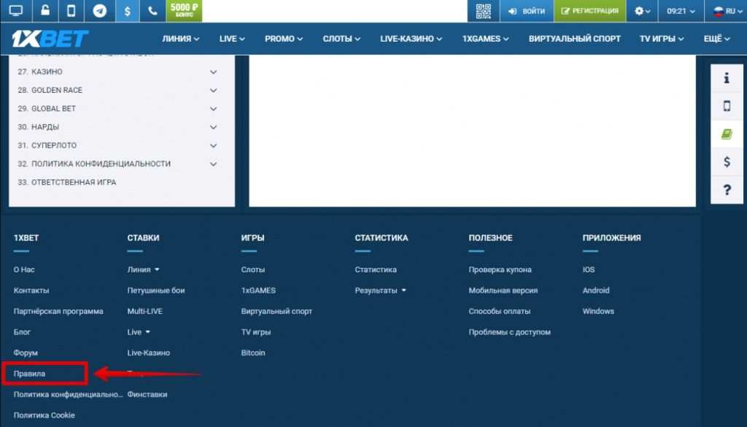Click the desktop monitor icon in top bar
This screenshot has height=427, width=747.
pyautogui.click(x=16, y=10)
